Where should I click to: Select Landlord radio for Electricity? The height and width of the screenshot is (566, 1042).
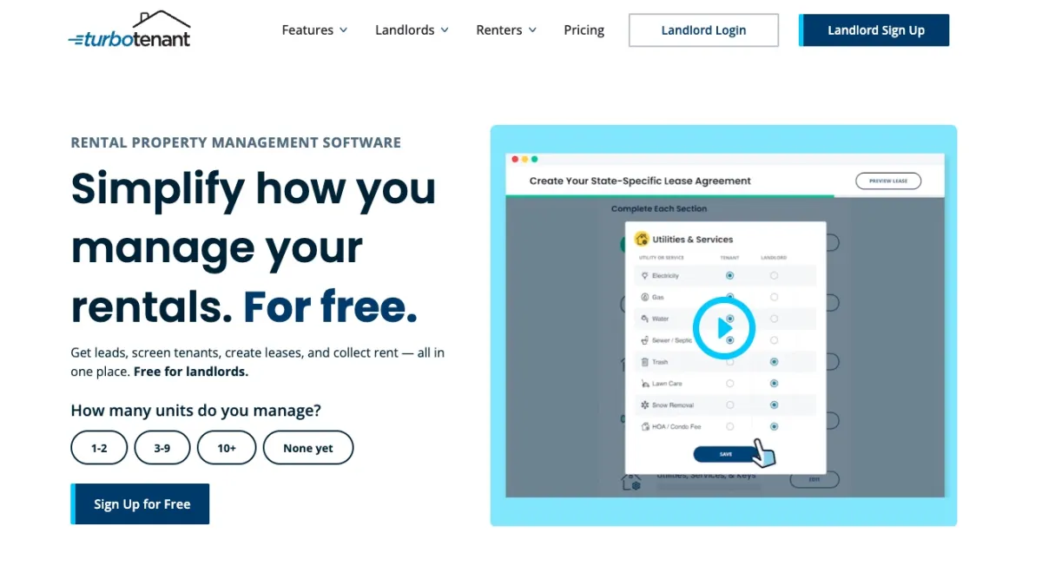[774, 275]
